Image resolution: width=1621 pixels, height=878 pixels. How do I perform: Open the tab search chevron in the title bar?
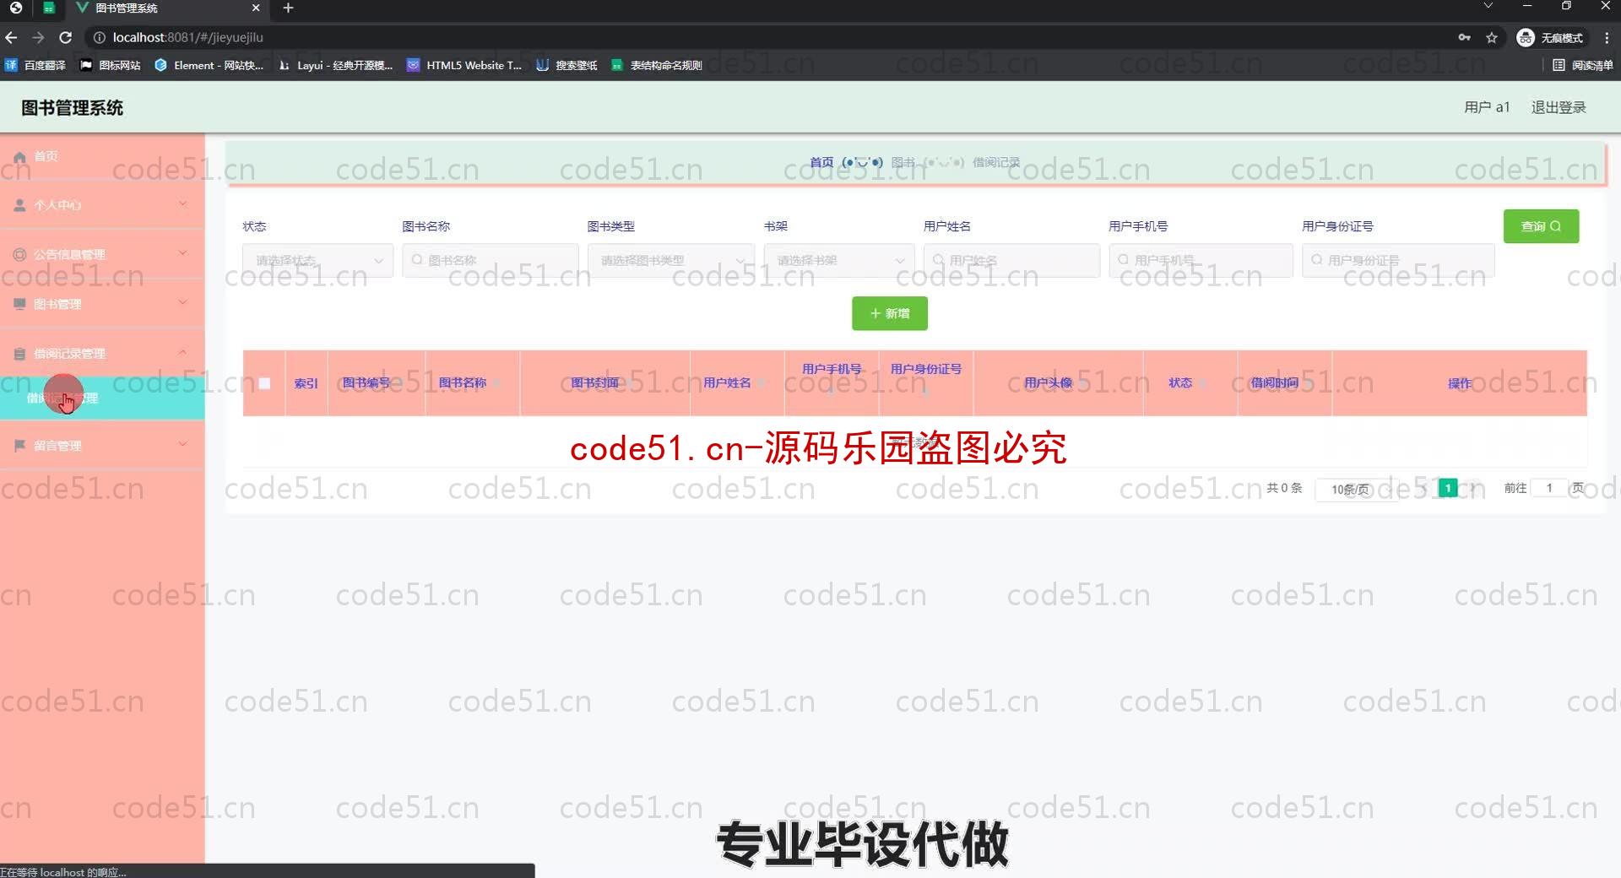(1488, 7)
